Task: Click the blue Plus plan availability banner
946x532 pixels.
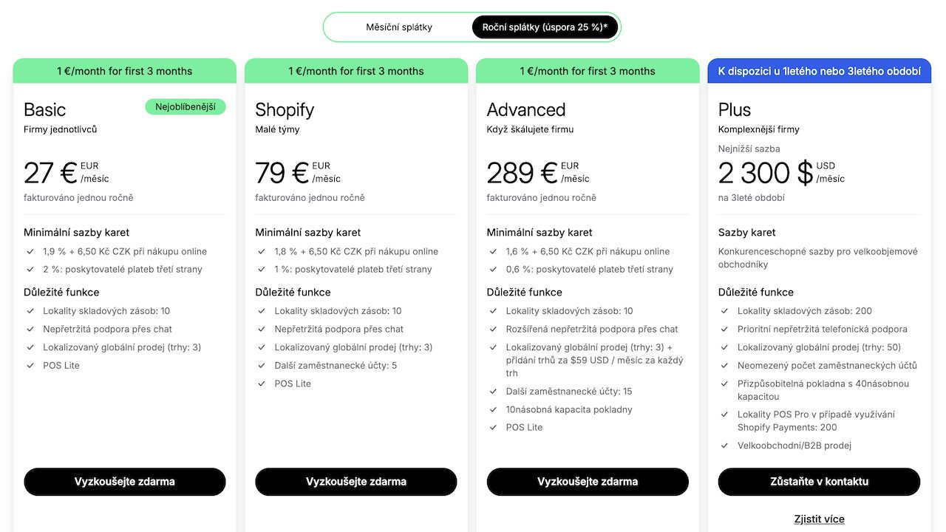Action: [x=819, y=71]
